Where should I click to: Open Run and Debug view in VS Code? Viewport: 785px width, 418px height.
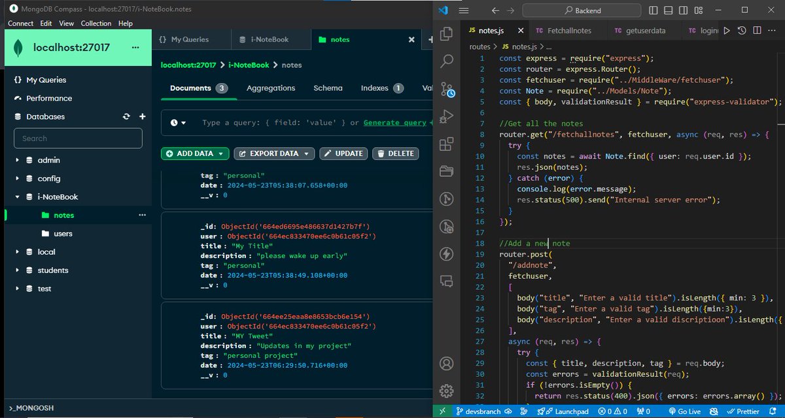coord(447,117)
